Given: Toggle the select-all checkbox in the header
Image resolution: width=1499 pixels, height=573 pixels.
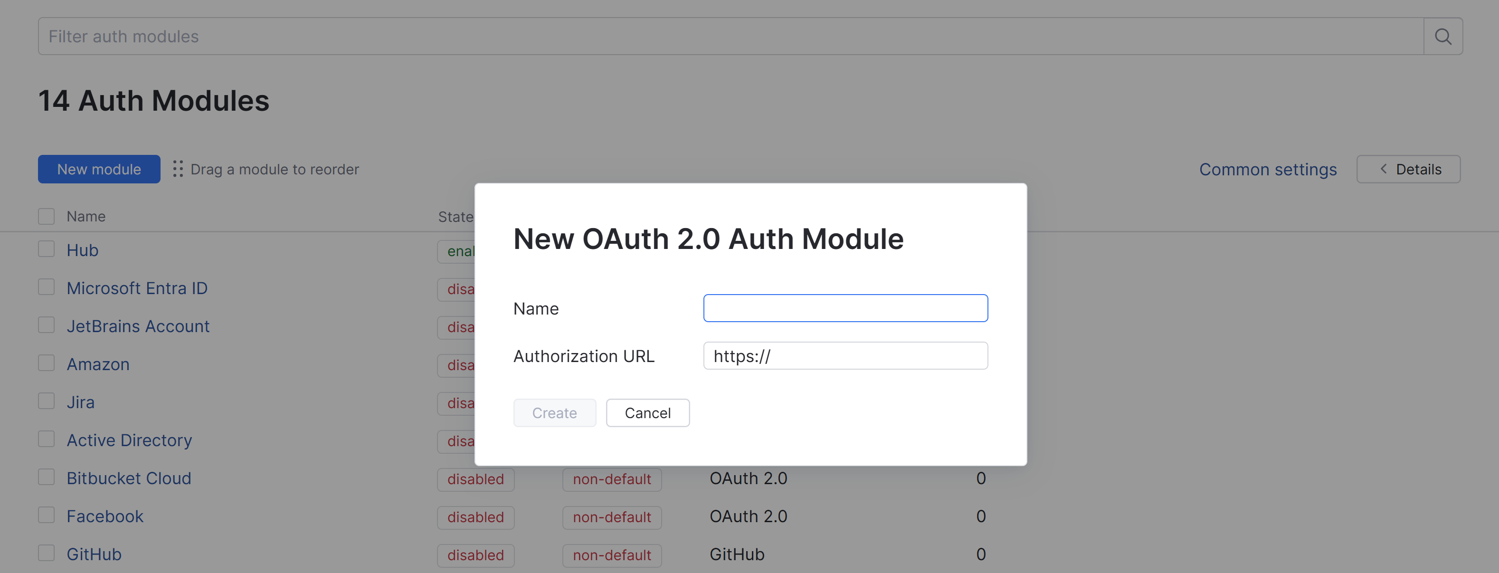Looking at the screenshot, I should pos(47,217).
